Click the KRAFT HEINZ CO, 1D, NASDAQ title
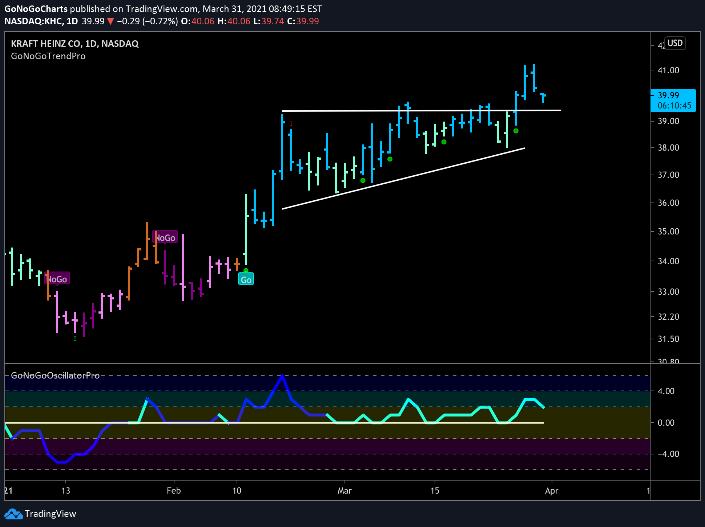The width and height of the screenshot is (705, 527). tap(75, 44)
